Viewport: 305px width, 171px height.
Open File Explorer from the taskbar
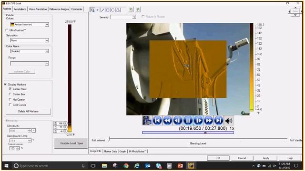pos(104,166)
